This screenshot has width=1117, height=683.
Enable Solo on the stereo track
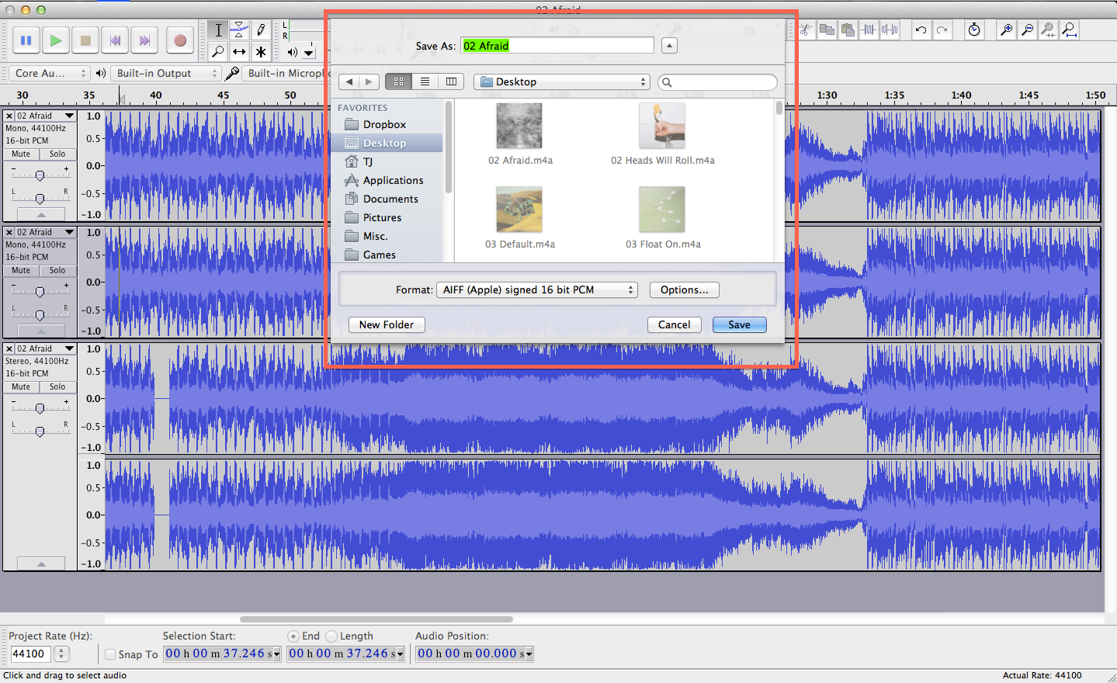click(57, 387)
